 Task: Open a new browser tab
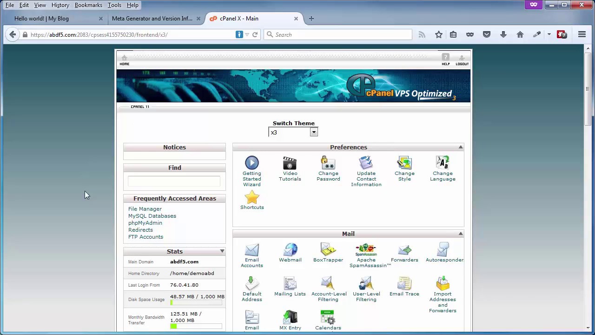click(x=311, y=19)
